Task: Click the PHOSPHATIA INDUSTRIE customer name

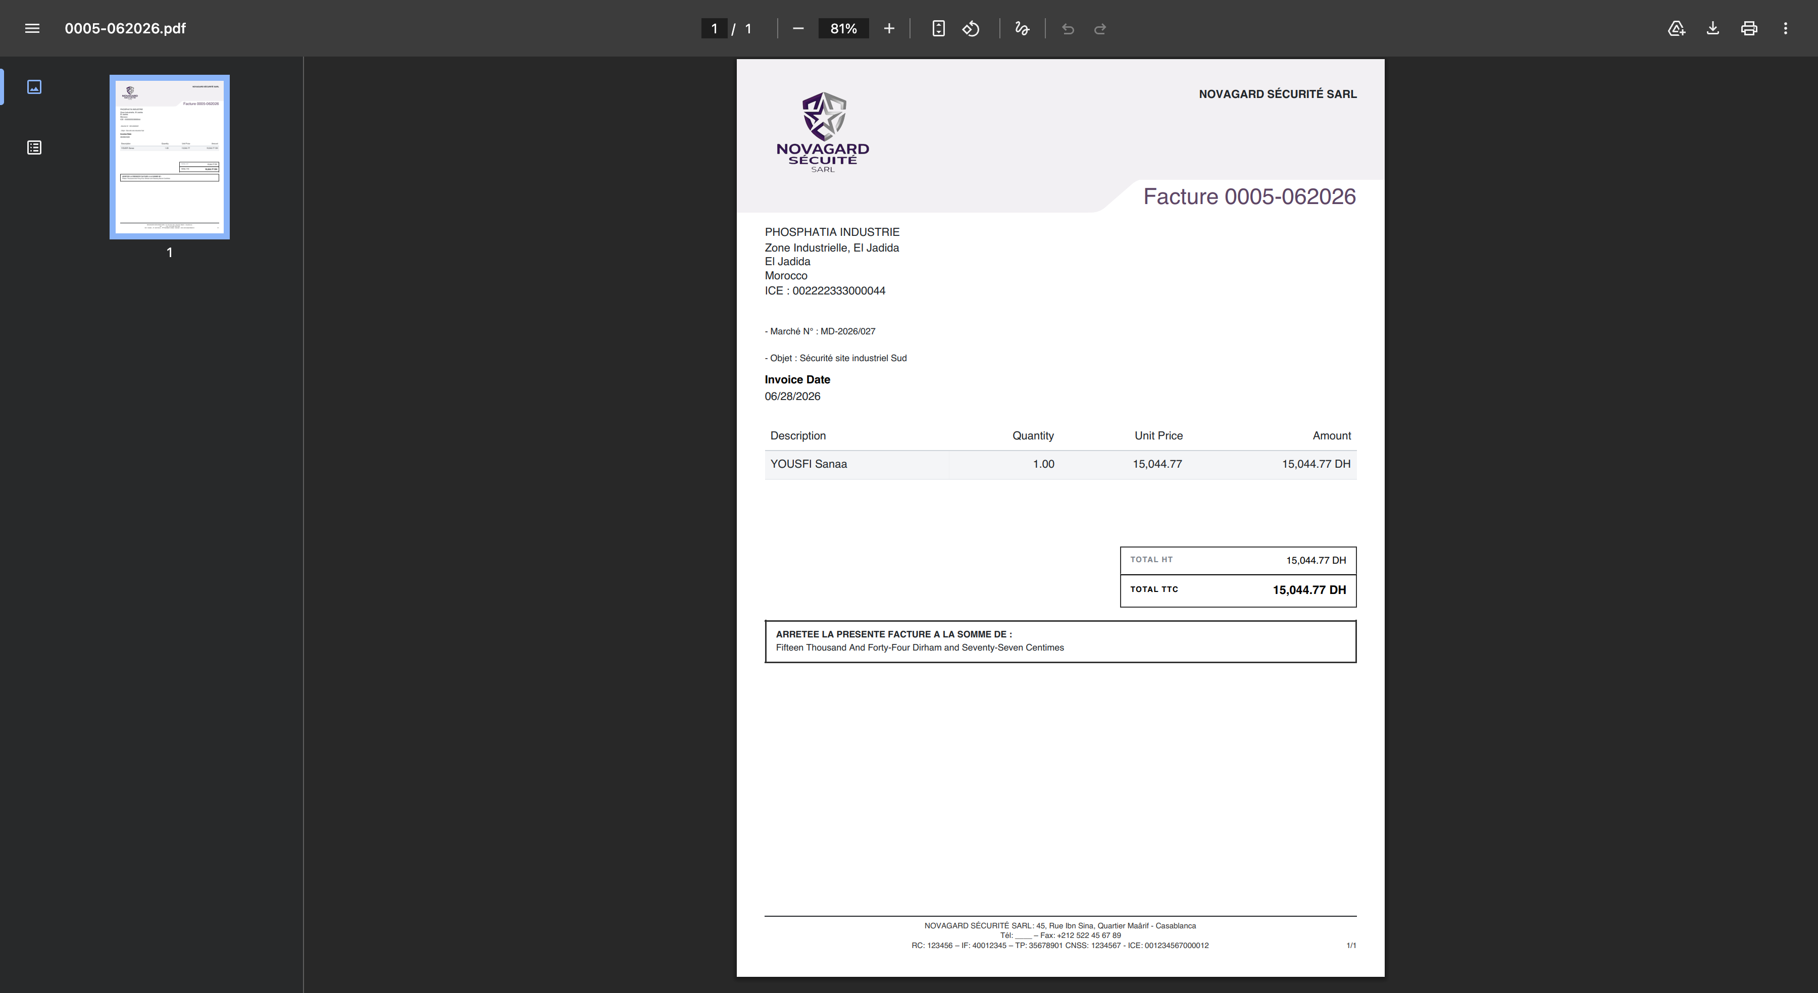Action: (832, 232)
